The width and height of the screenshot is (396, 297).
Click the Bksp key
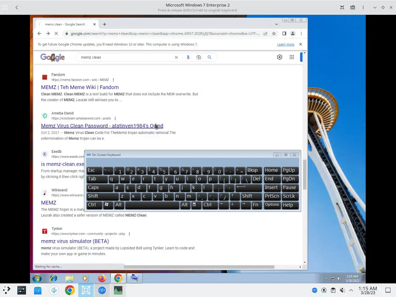click(254, 170)
